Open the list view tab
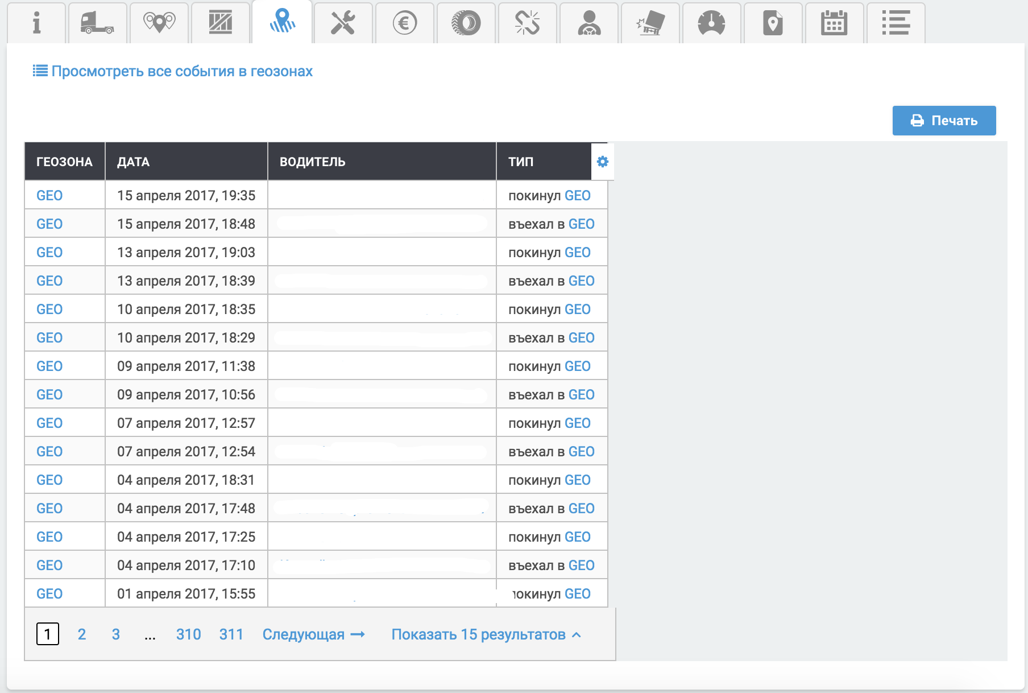 pos(896,23)
